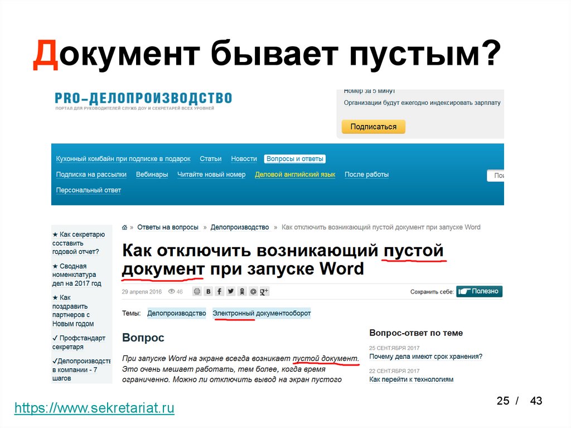Open the Вебинары menu item

152,175
